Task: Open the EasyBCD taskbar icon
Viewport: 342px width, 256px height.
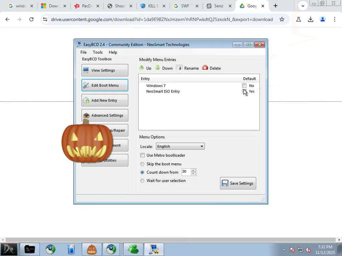Action: pyautogui.click(x=154, y=249)
